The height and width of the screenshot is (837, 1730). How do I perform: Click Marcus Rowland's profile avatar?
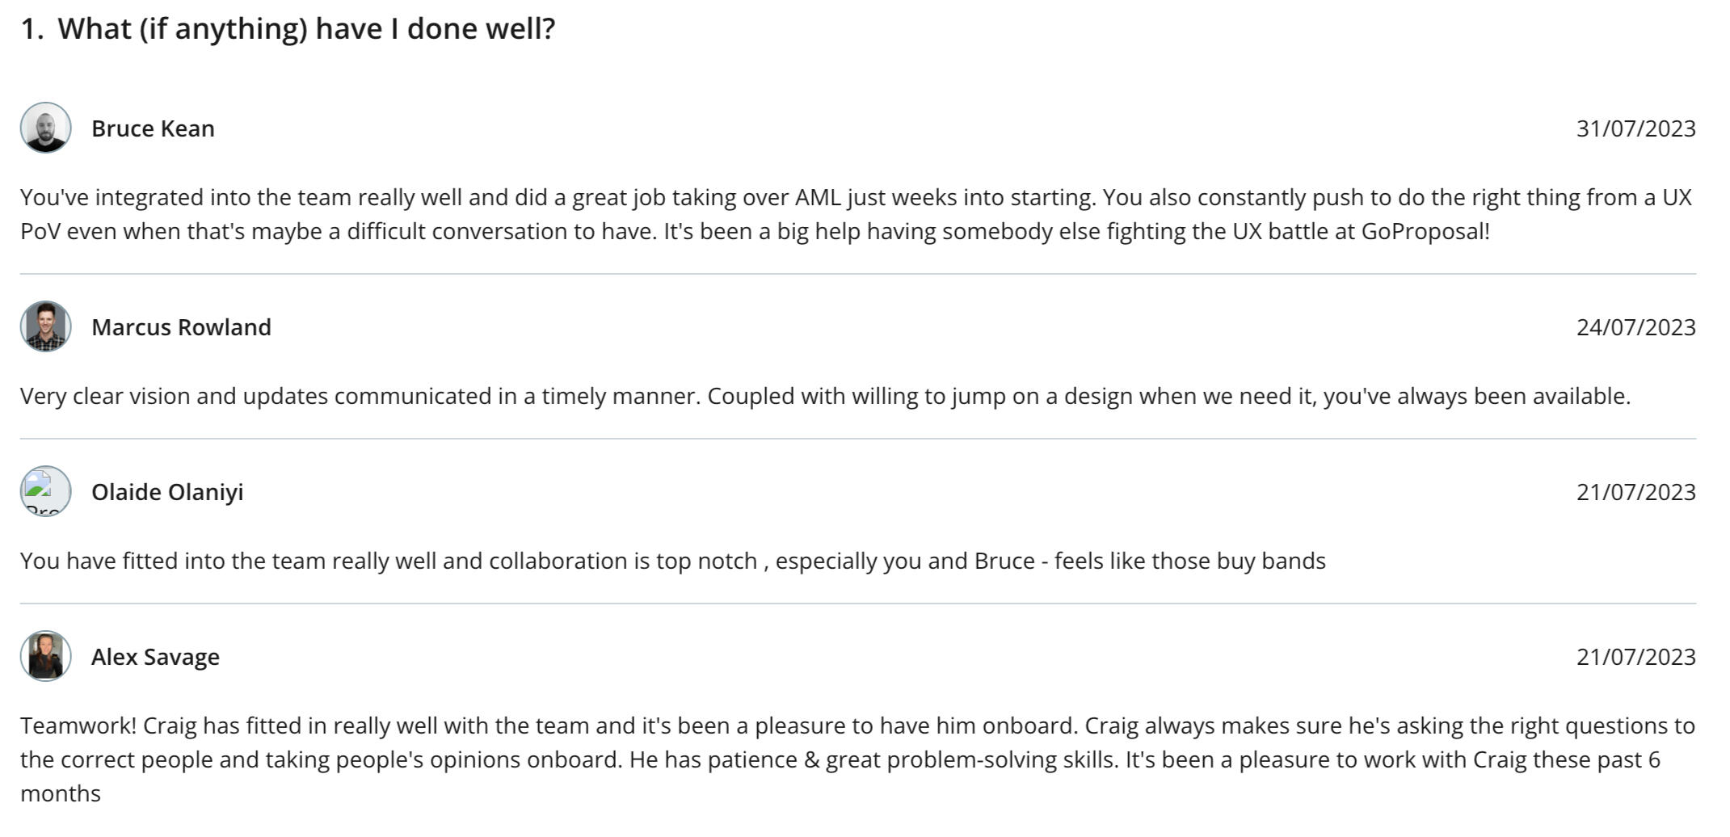pos(45,326)
